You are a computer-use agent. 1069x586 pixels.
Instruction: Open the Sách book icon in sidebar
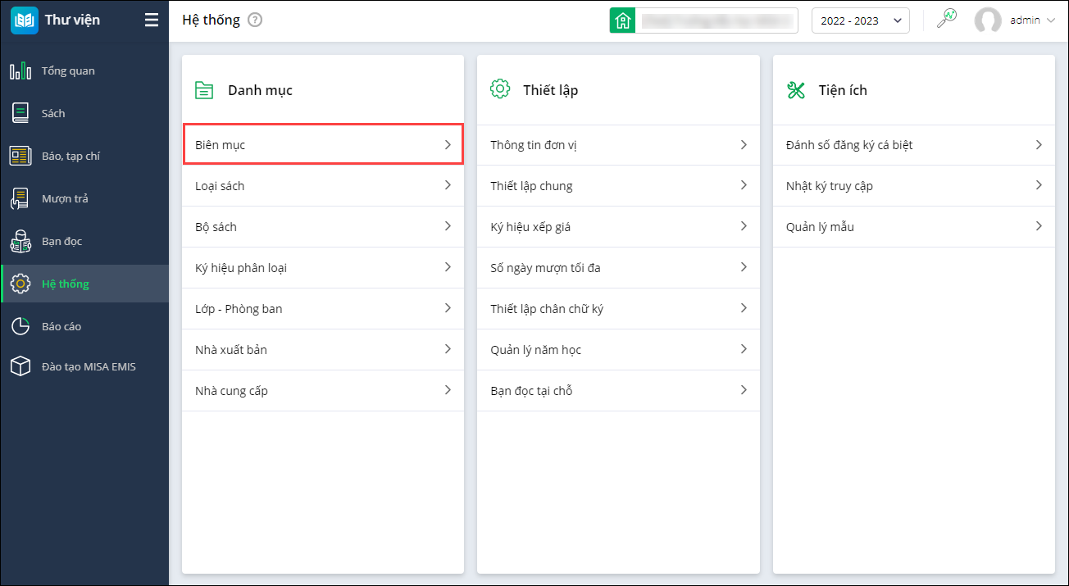pyautogui.click(x=20, y=113)
